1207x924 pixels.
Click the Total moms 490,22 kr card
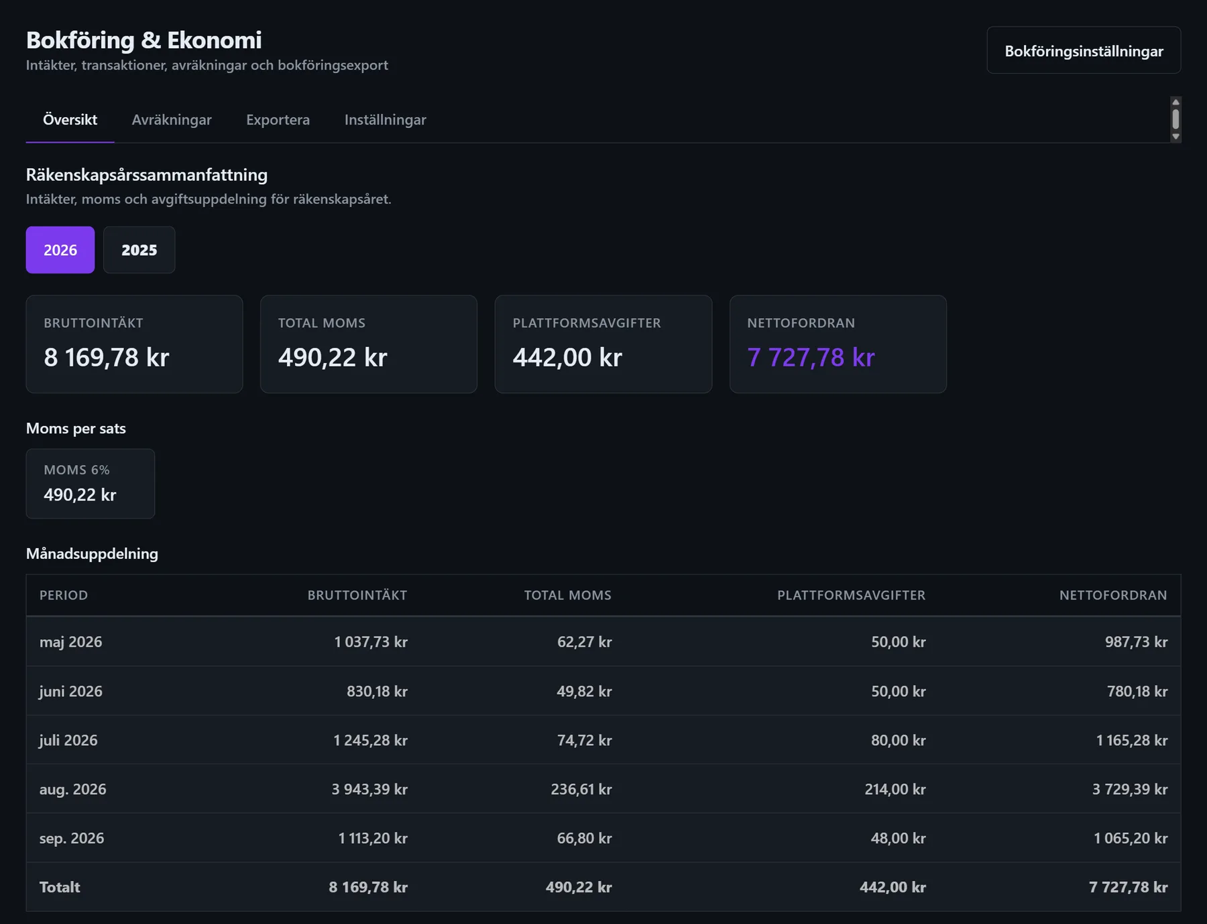(x=369, y=344)
